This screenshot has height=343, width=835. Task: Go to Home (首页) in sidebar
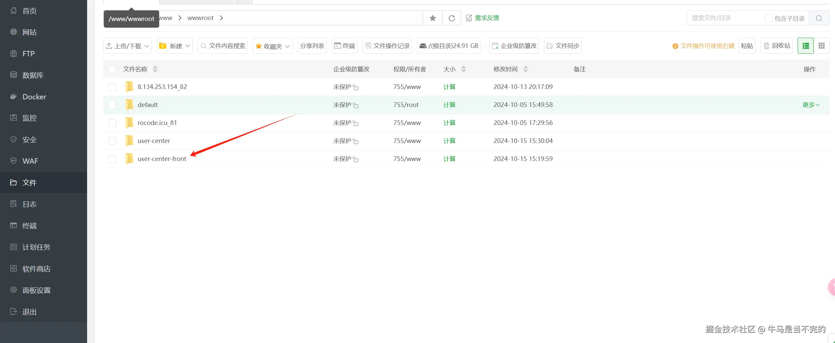point(43,11)
